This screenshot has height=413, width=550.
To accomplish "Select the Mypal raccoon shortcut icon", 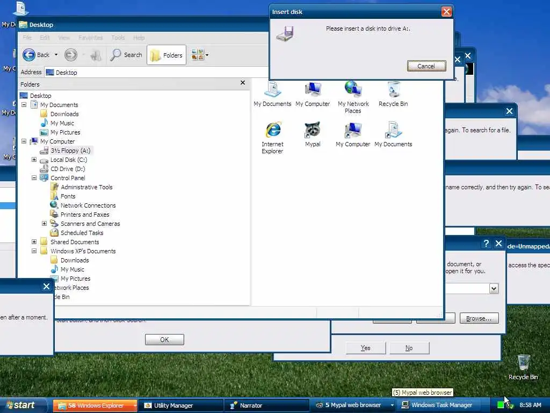I will pyautogui.click(x=313, y=134).
